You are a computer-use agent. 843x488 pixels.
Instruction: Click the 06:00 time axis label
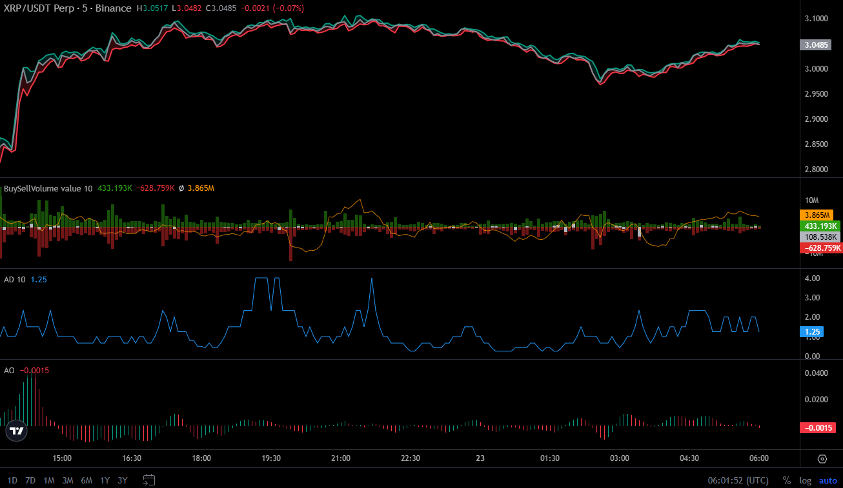759,458
